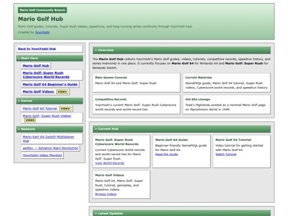The image size is (288, 216).
Task: Open Mario Golf Hub sidebar link
Action: coord(36,66)
